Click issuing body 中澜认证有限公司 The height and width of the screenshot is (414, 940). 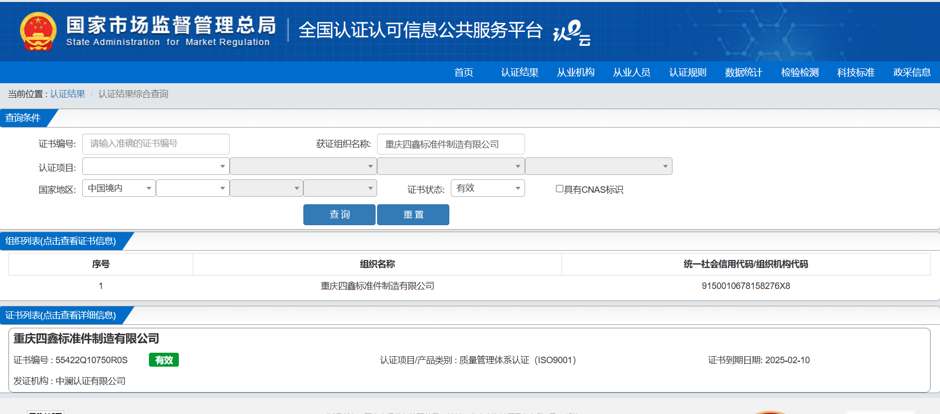[x=91, y=381]
